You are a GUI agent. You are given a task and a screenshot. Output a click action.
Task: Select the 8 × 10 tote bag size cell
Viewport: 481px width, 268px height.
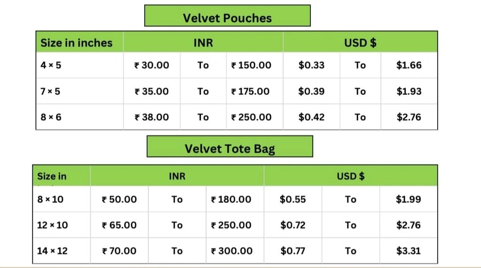[50, 199]
